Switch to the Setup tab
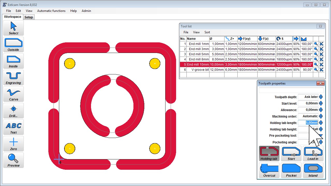The height and width of the screenshot is (186, 331). click(29, 17)
